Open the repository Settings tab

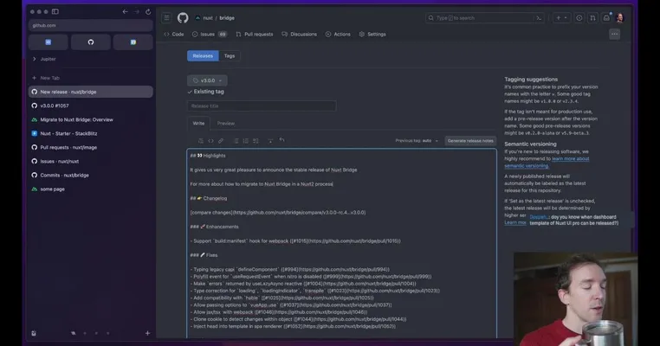(x=372, y=34)
